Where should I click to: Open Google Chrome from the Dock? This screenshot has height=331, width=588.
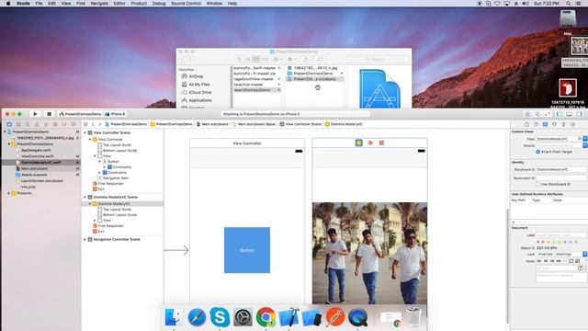(x=266, y=317)
